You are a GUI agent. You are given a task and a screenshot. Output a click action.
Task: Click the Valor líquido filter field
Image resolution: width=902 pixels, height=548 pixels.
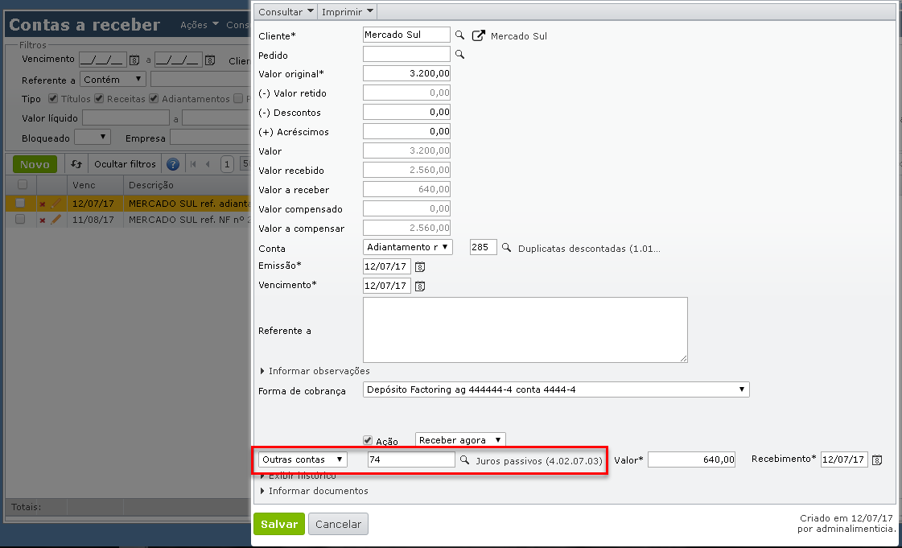tap(126, 117)
